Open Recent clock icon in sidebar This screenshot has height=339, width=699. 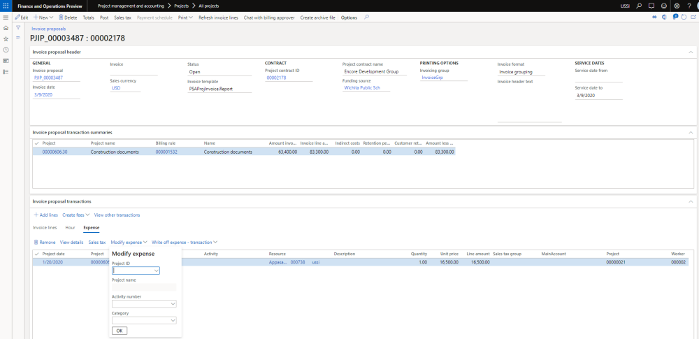click(6, 50)
